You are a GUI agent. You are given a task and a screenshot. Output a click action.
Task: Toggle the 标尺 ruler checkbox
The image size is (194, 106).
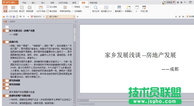84,7
